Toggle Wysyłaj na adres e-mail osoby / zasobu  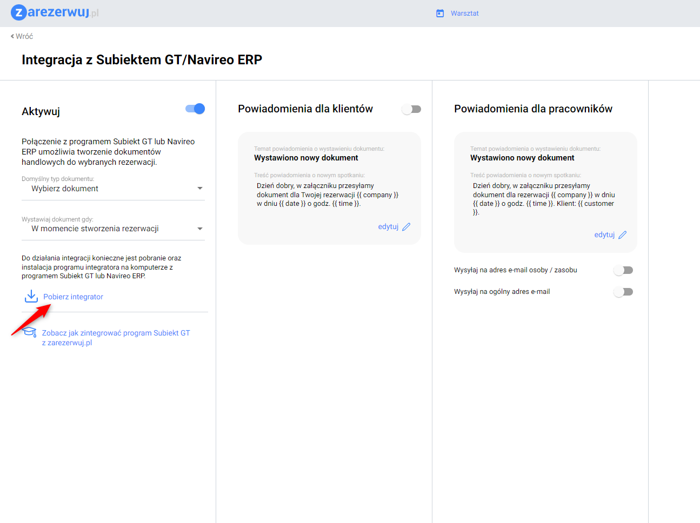point(623,270)
